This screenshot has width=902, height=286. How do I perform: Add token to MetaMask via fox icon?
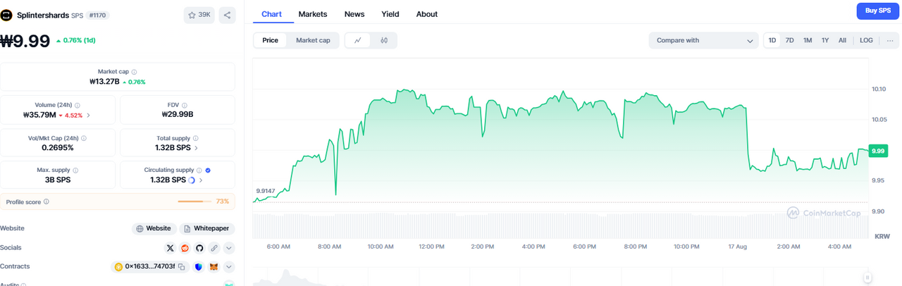point(214,267)
